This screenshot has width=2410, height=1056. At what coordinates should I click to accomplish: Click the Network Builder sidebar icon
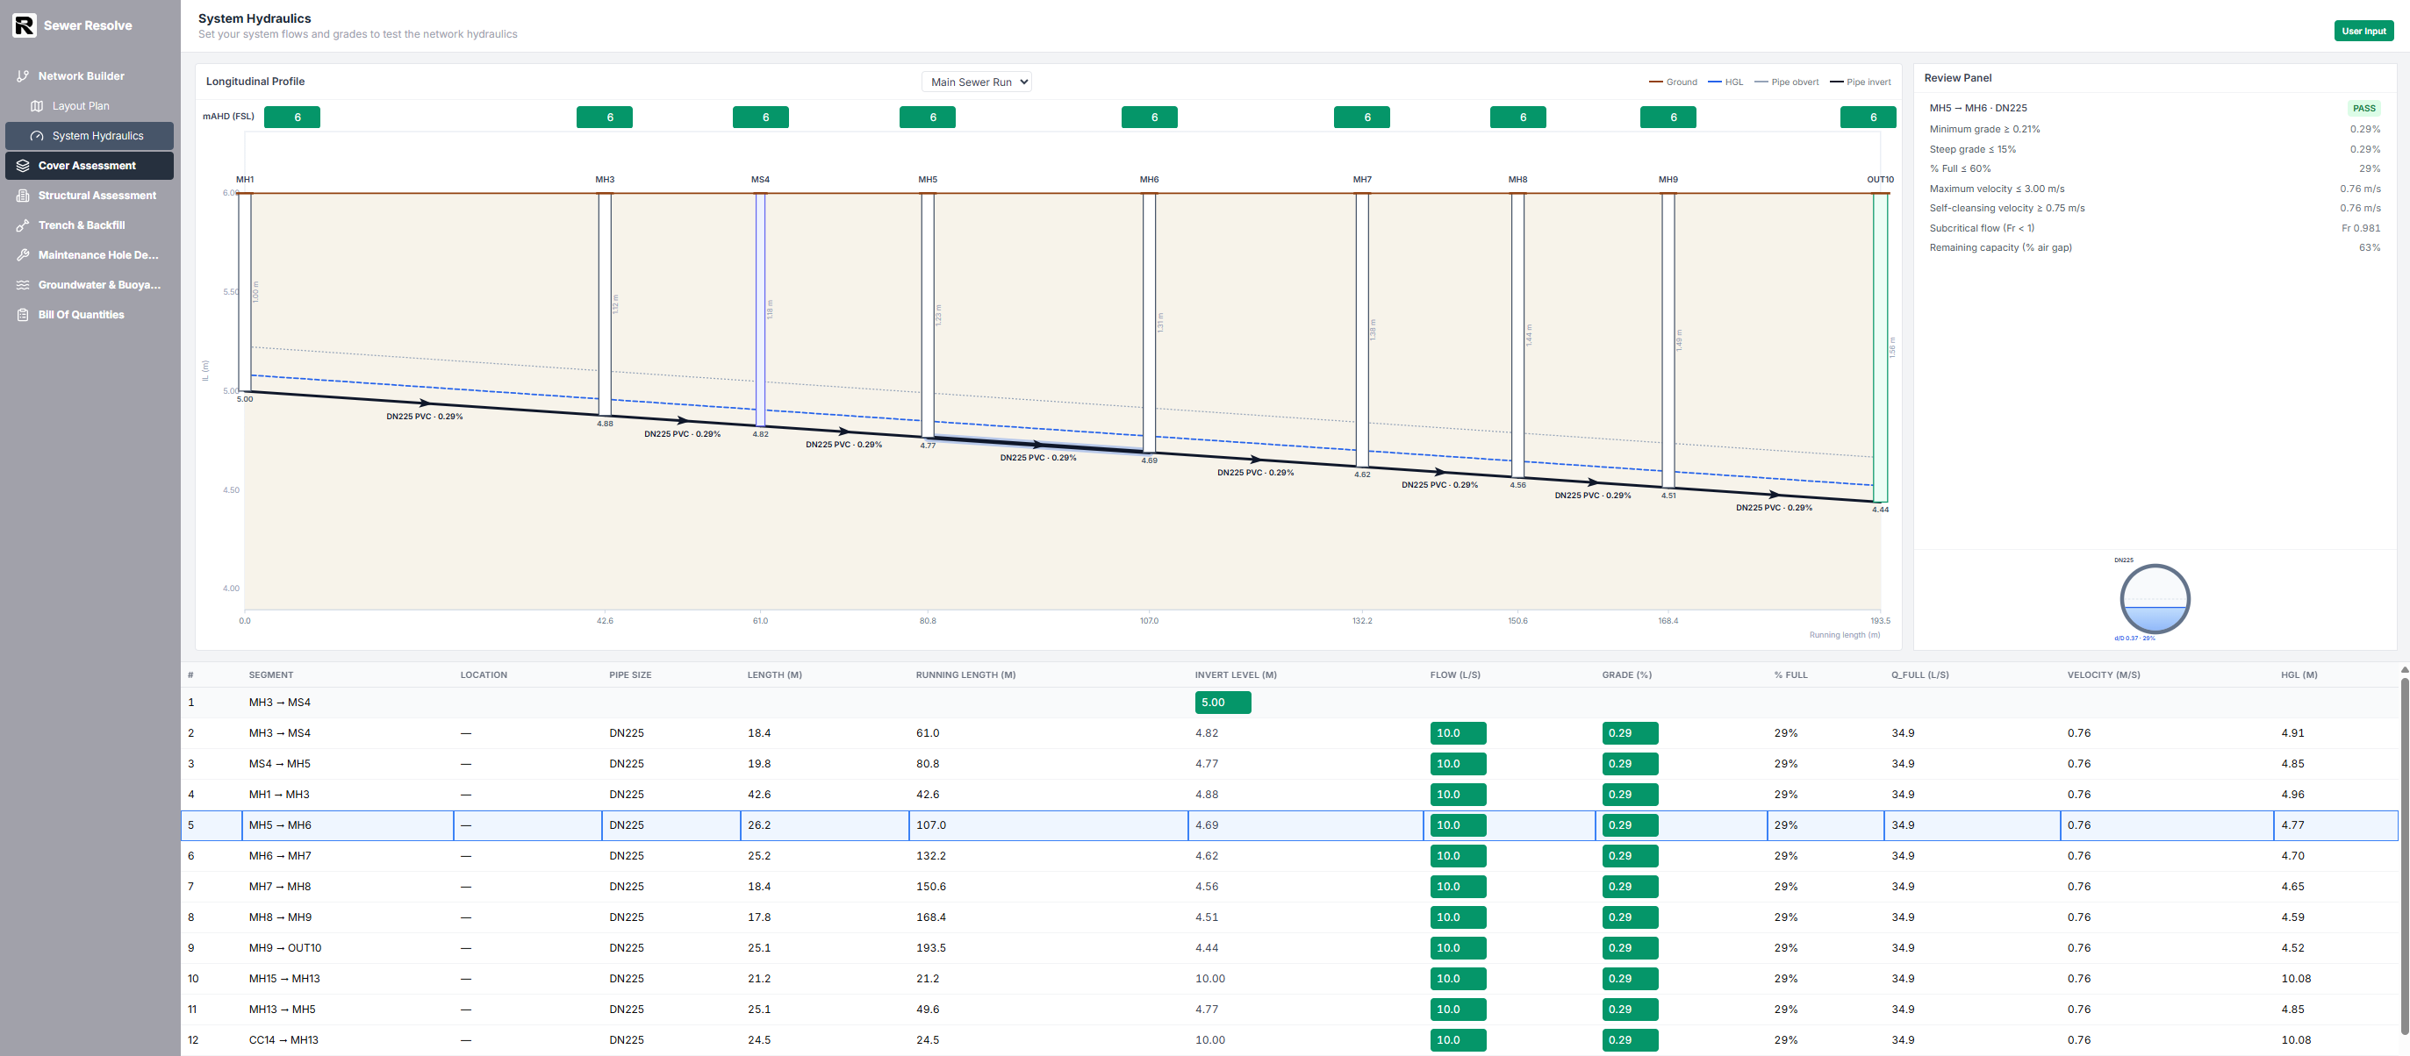point(23,75)
